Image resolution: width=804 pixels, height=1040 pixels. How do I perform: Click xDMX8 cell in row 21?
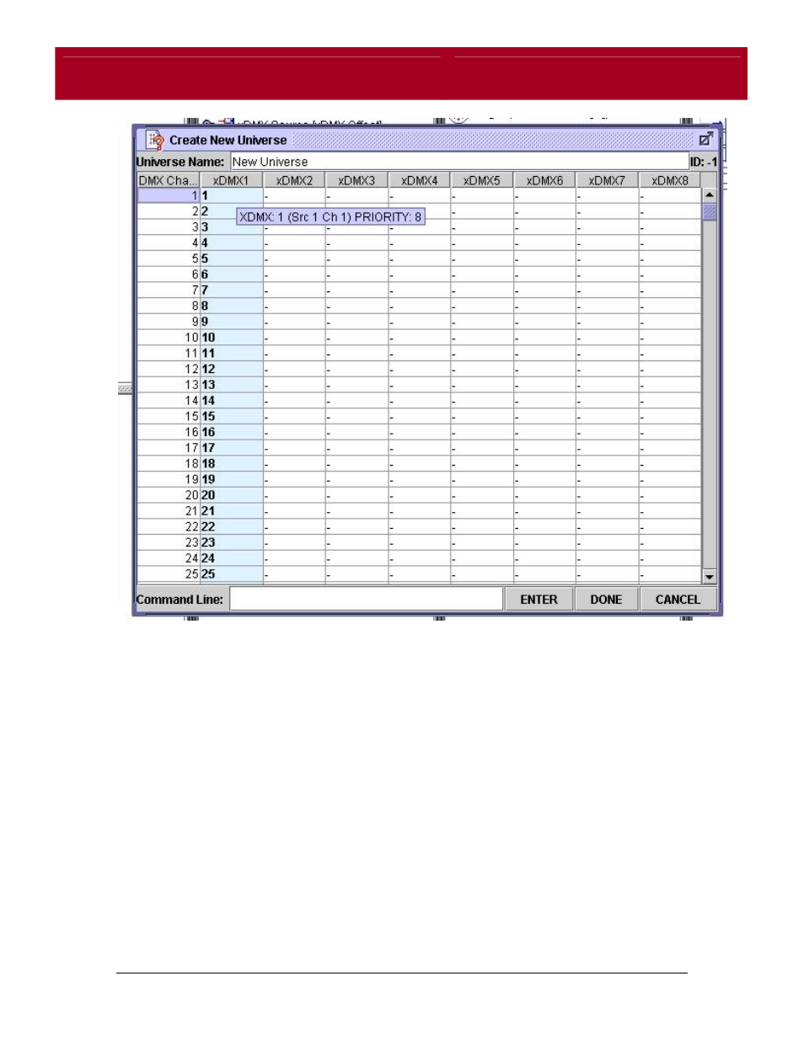pos(670,511)
